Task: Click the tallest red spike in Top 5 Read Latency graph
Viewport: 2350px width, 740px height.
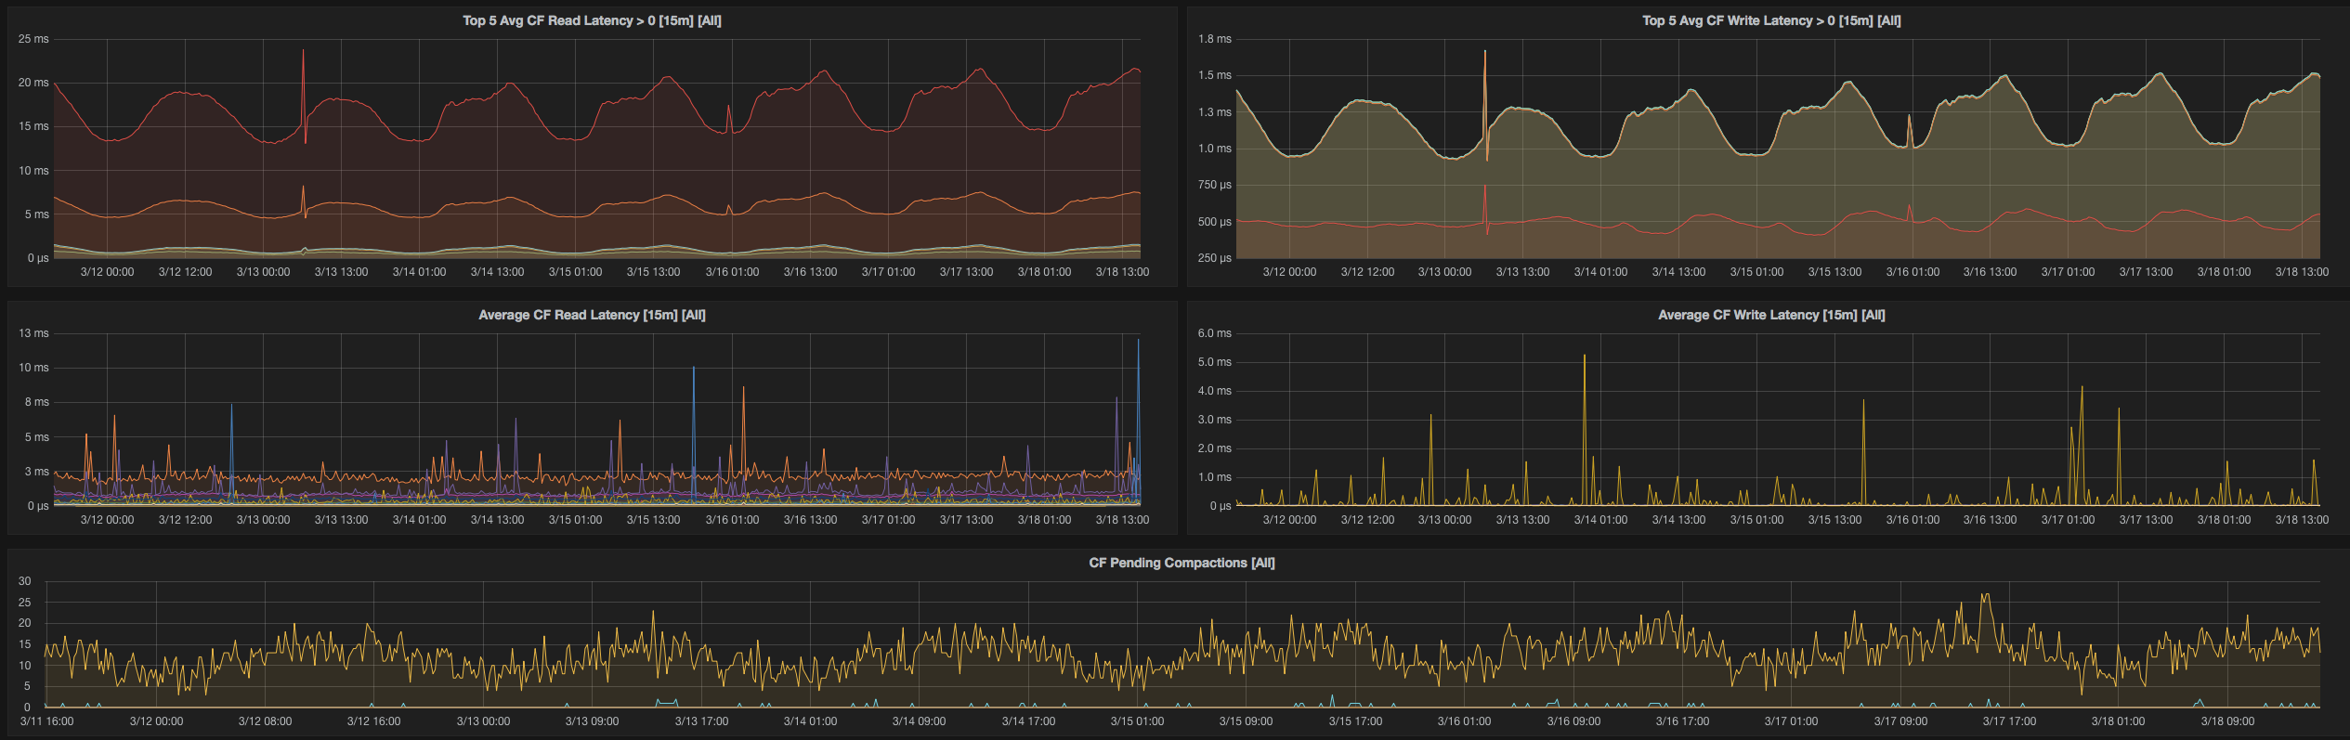Action: point(303,52)
